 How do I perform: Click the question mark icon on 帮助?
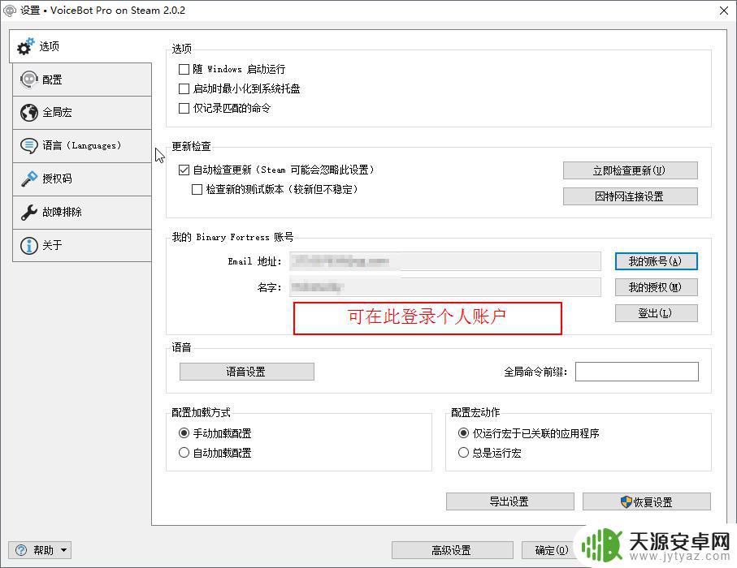click(21, 550)
